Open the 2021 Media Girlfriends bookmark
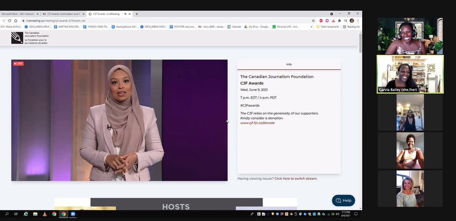456x221 pixels. (11, 27)
